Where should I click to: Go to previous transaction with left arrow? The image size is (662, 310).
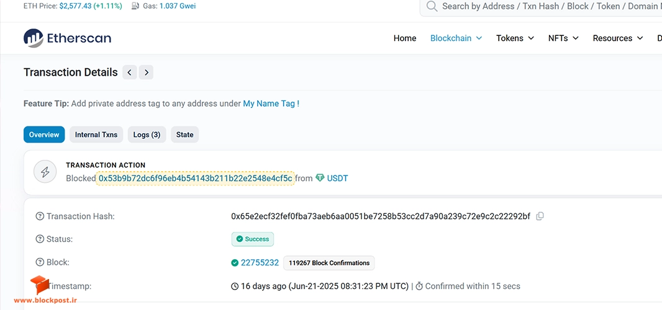click(130, 73)
